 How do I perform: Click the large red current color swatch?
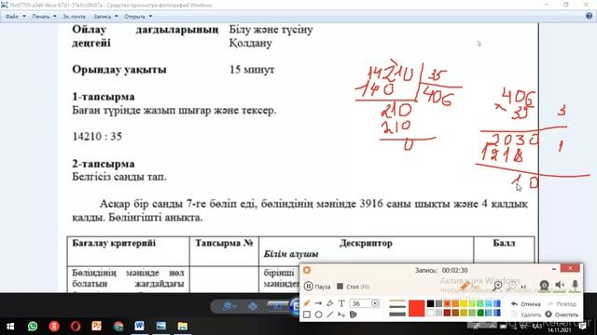coord(416,308)
